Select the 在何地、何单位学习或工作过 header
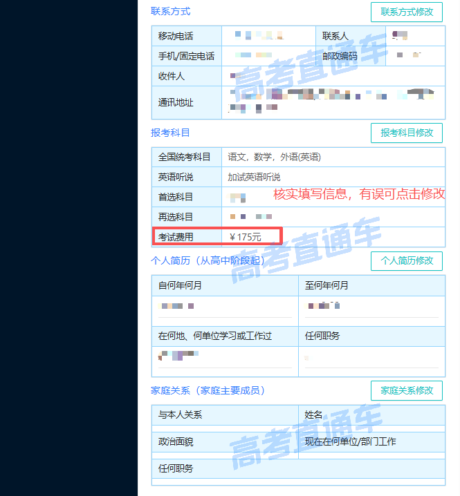 pos(225,336)
